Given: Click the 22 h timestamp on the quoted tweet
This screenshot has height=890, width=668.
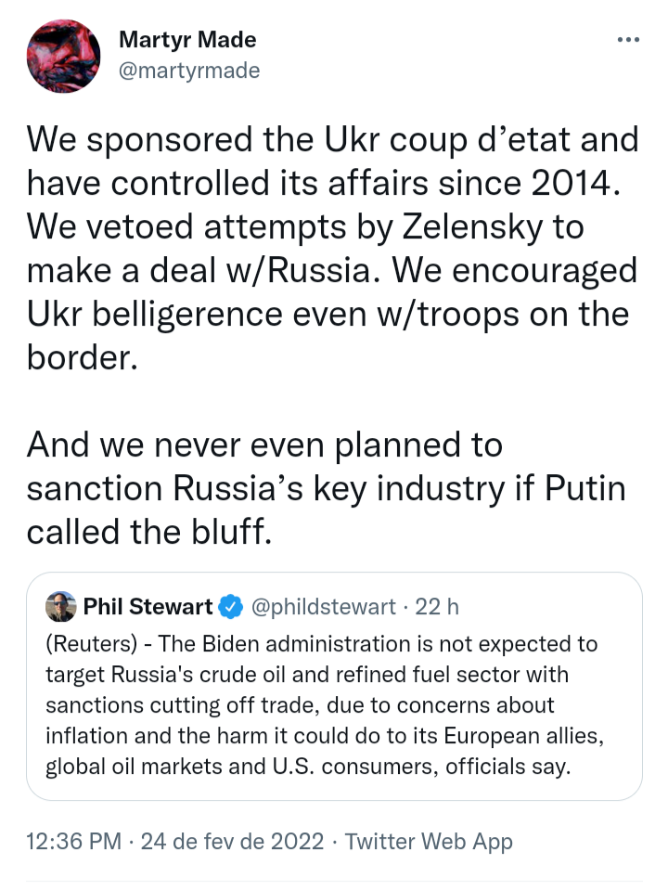Looking at the screenshot, I should click(437, 607).
